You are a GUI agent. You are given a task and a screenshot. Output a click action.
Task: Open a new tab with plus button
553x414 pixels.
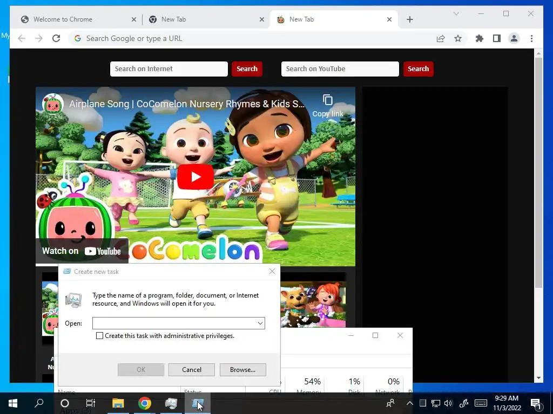tap(409, 19)
